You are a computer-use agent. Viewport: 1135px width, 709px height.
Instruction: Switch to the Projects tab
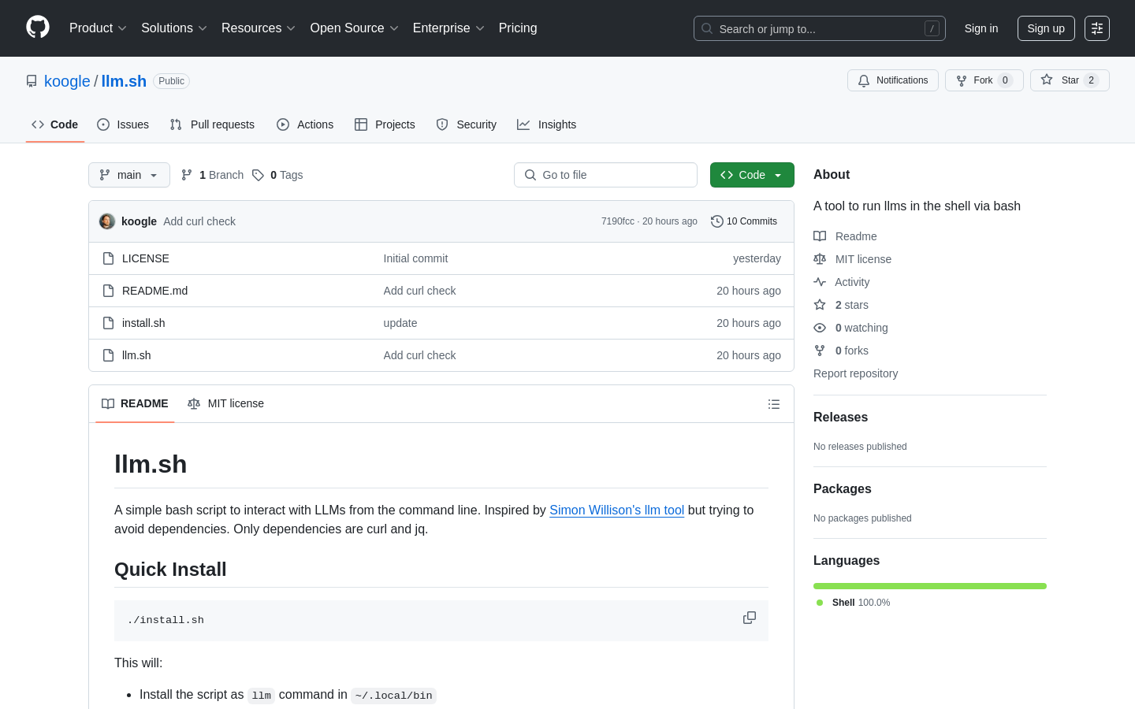click(385, 124)
